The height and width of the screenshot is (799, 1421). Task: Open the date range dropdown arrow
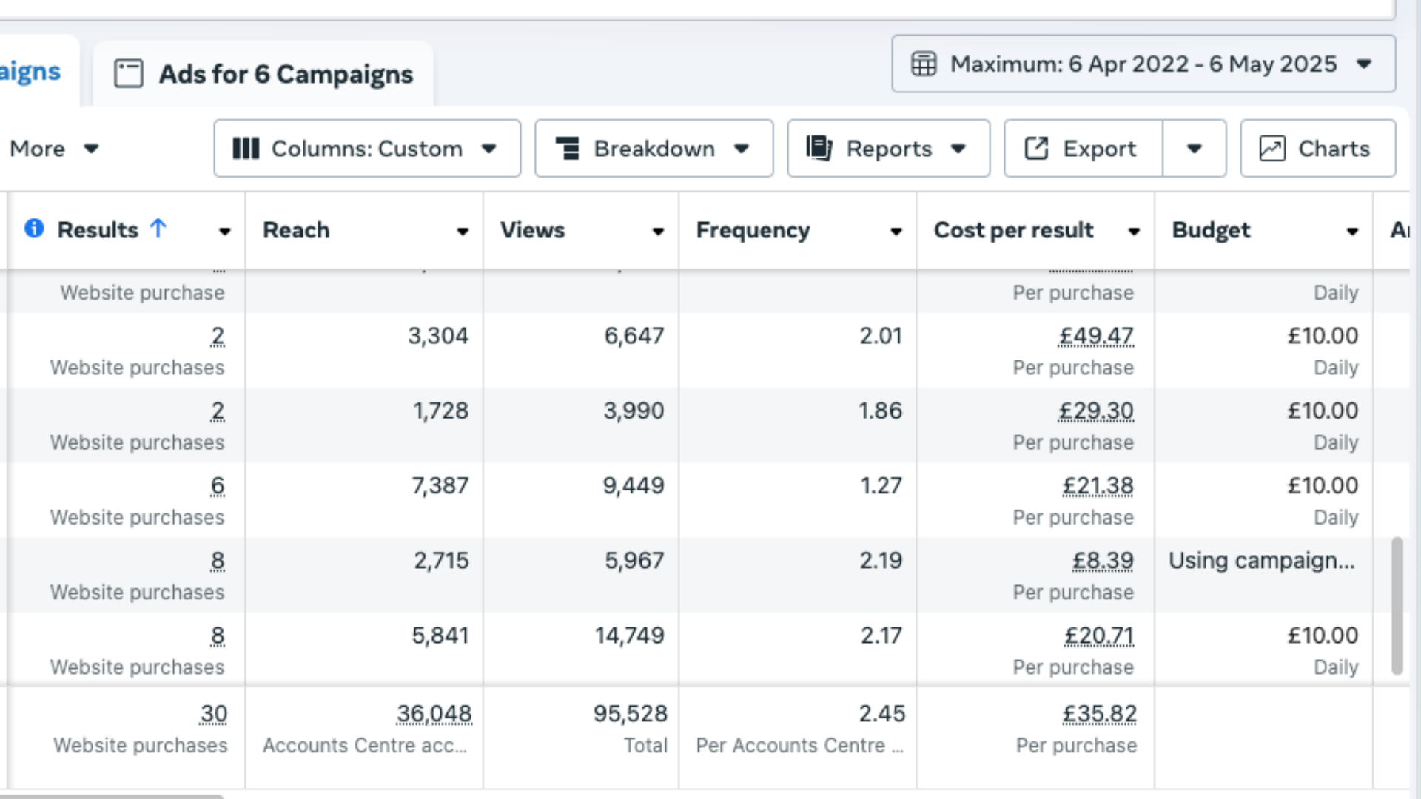point(1364,64)
